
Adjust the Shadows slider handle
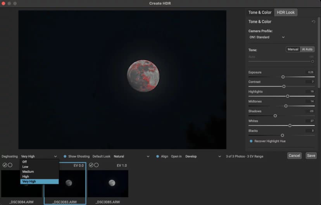(x=275, y=116)
